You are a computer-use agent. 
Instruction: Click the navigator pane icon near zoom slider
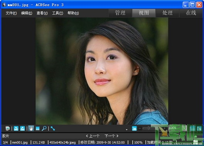click(134, 129)
